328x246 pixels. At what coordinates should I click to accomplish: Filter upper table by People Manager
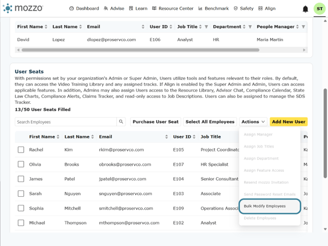click(x=303, y=27)
